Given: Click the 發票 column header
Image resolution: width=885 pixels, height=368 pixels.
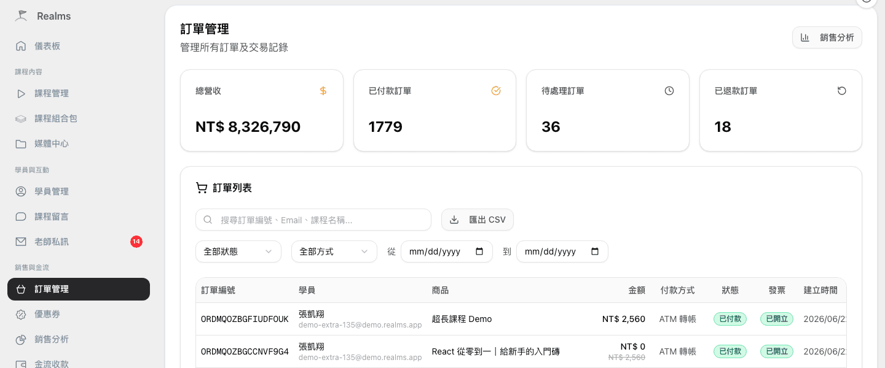Looking at the screenshot, I should pyautogui.click(x=777, y=290).
